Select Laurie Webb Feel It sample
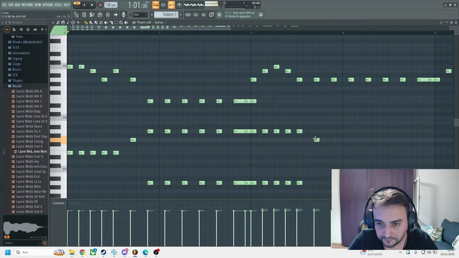 29,147
